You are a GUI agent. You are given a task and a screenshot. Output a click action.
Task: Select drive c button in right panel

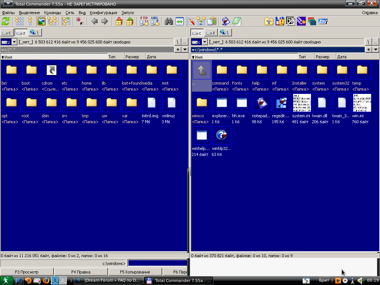[x=197, y=33]
